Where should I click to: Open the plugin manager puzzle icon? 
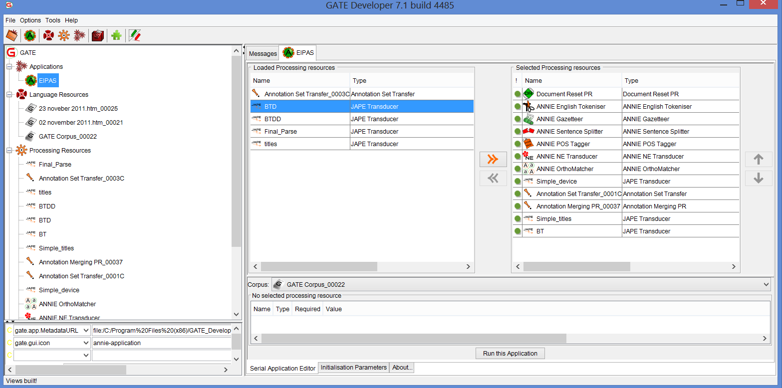116,35
